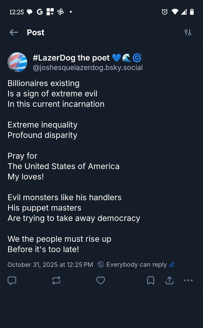Open thread view settings icon

tap(188, 32)
